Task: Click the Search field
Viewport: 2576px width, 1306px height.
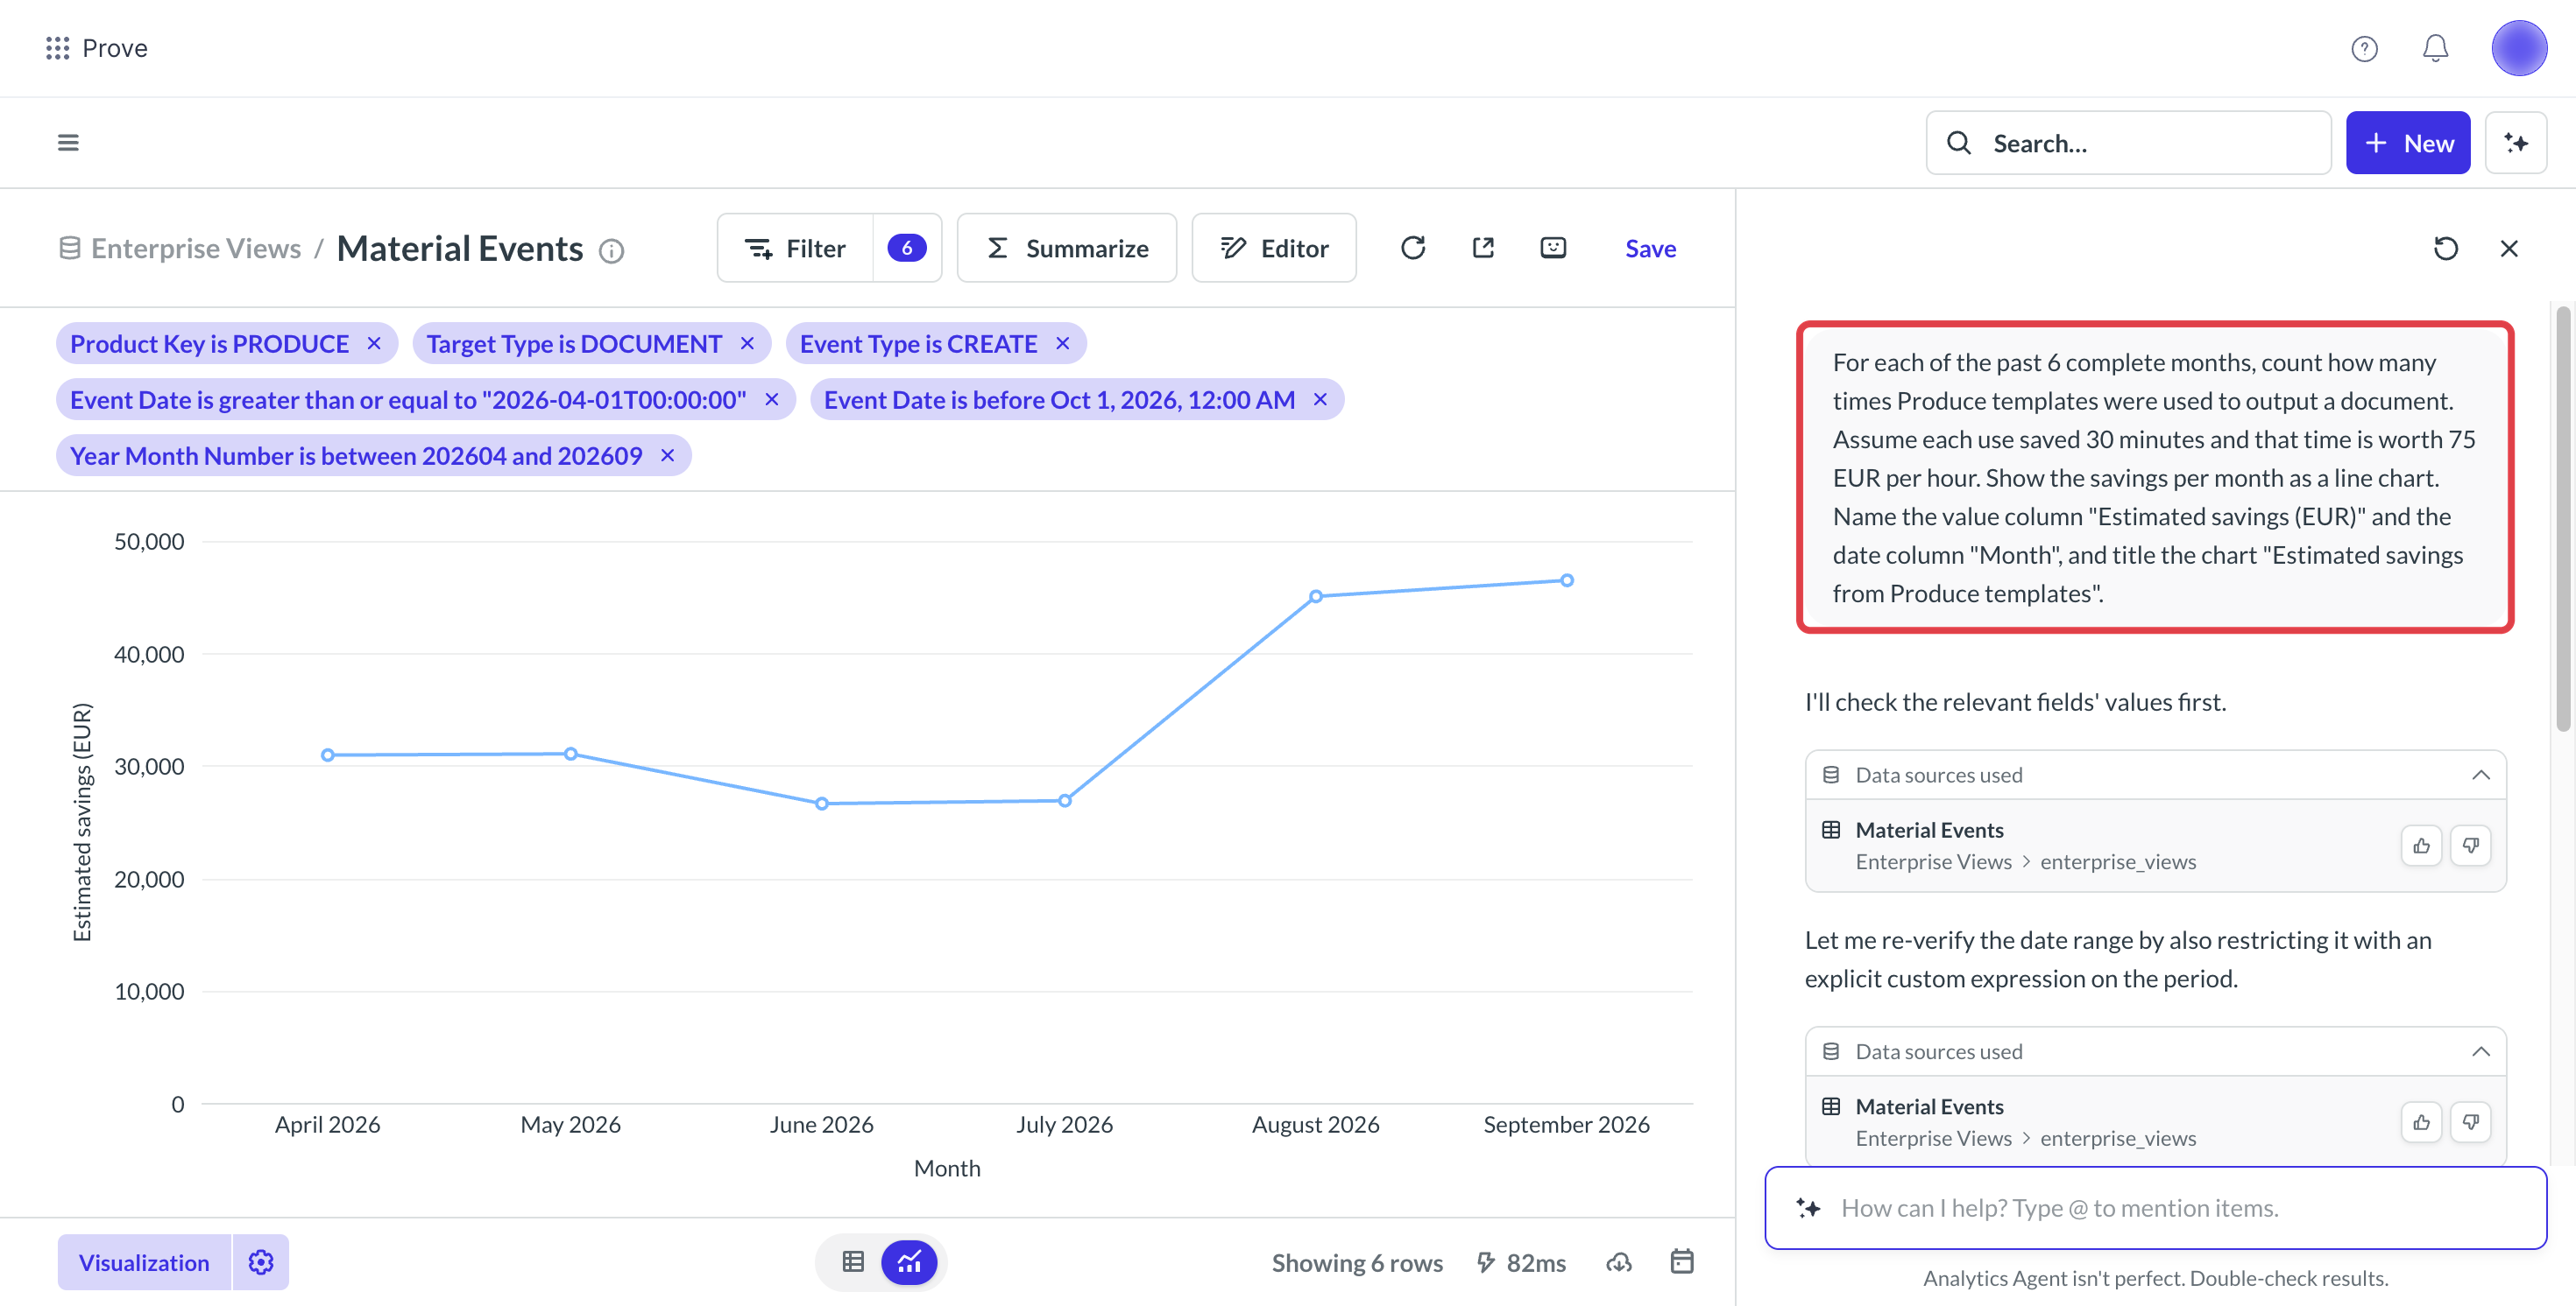Action: coord(2128,143)
